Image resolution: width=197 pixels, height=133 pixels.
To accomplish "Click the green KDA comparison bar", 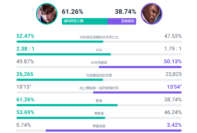I will (64, 54).
